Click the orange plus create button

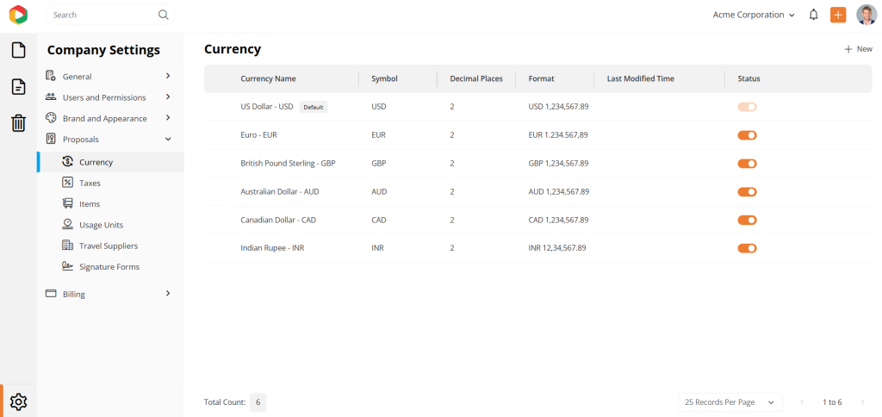tap(838, 15)
